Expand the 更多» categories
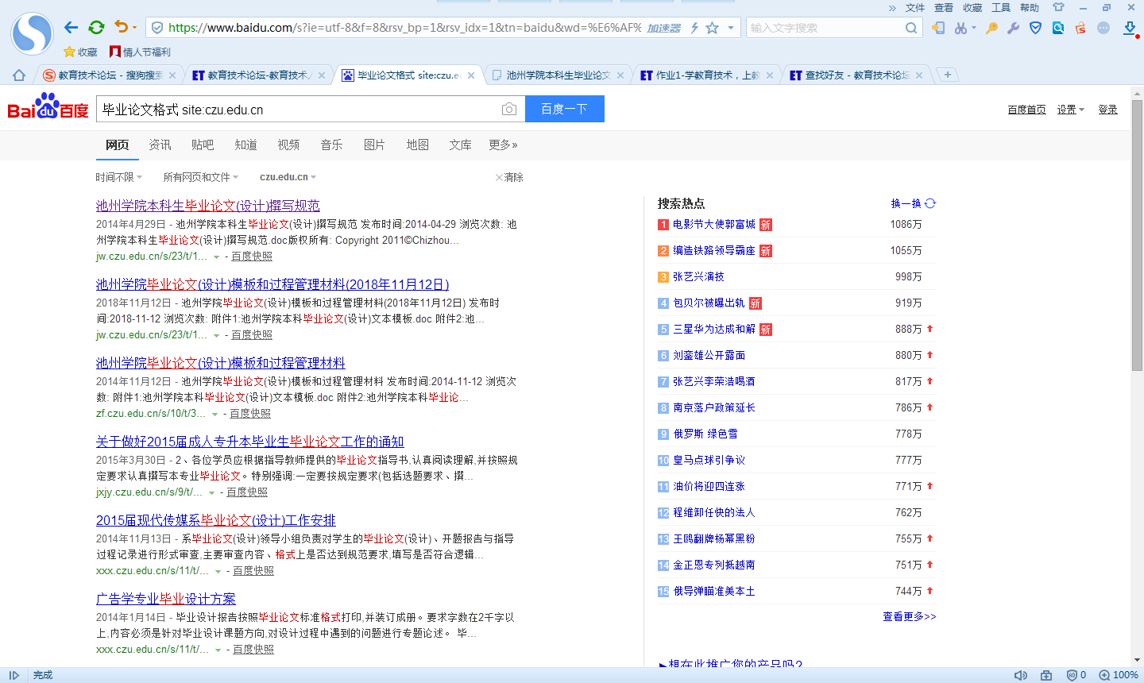This screenshot has height=683, width=1144. 503,145
